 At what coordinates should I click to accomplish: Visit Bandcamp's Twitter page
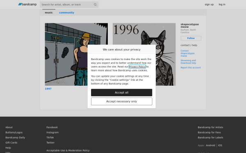(x=50, y=142)
